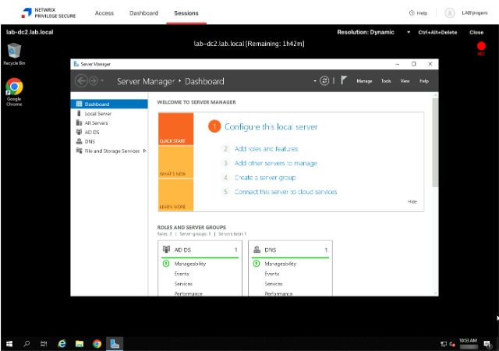Refresh the Server Manager dashboard
Viewport: 499px width, 351px height.
coord(324,81)
